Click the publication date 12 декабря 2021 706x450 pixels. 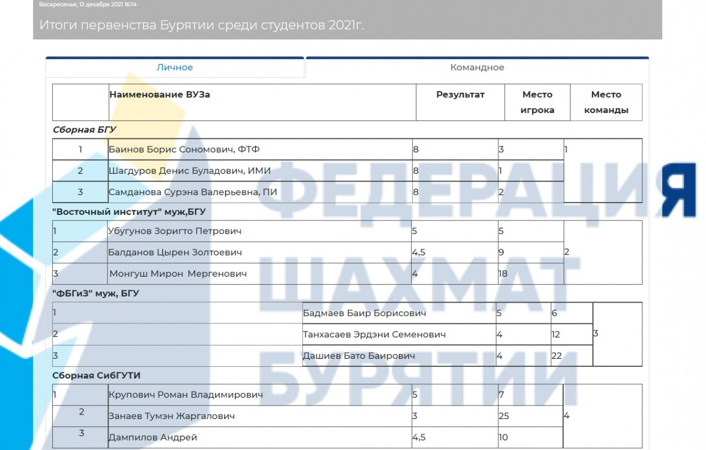click(x=88, y=4)
